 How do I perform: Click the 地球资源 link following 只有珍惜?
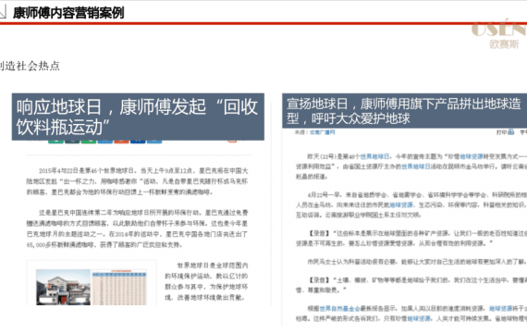coord(419,318)
